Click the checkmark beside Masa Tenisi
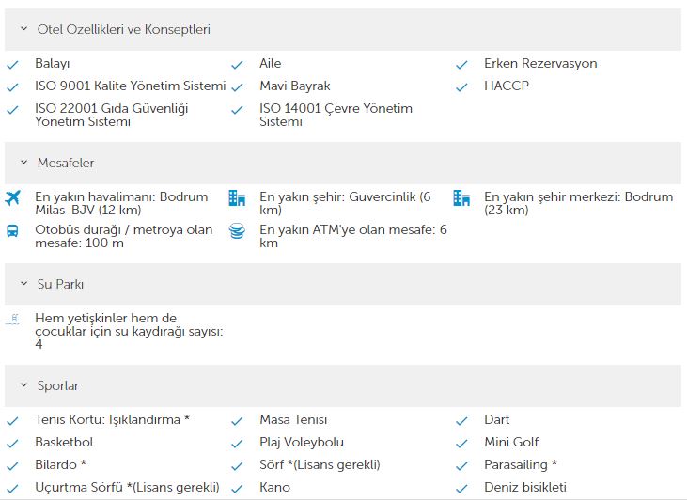The width and height of the screenshot is (687, 501). tap(237, 421)
